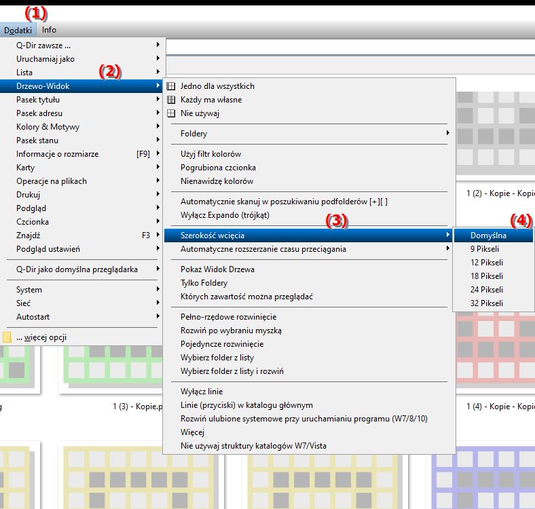Click 'Wybierz folder z listy i rozwiń'
The image size is (535, 509).
click(x=310, y=371)
